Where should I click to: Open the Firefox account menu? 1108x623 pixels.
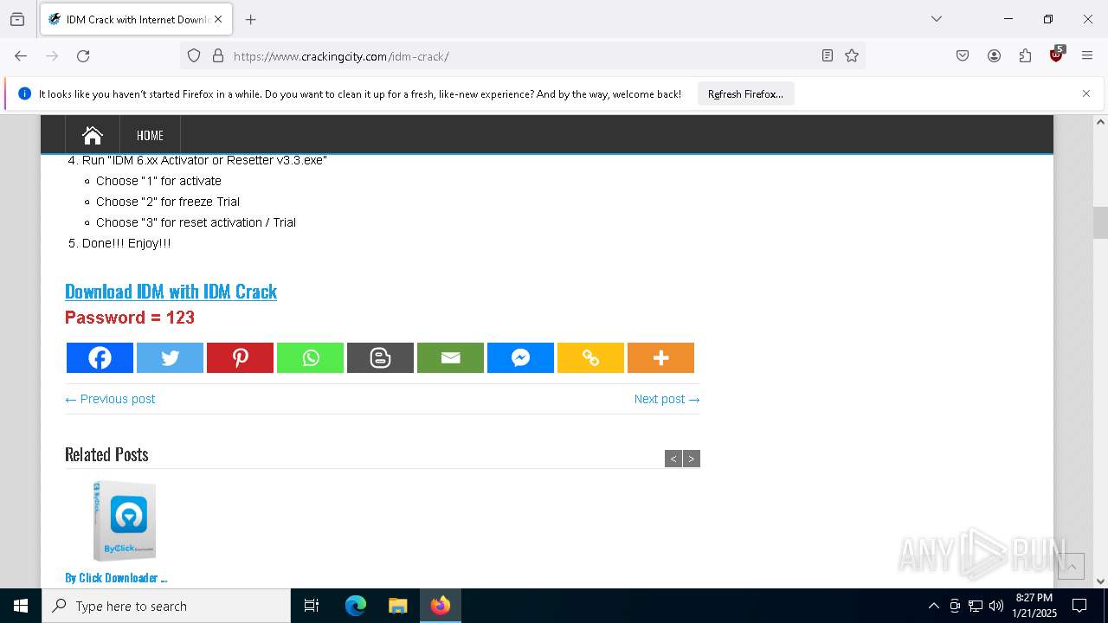click(x=994, y=56)
